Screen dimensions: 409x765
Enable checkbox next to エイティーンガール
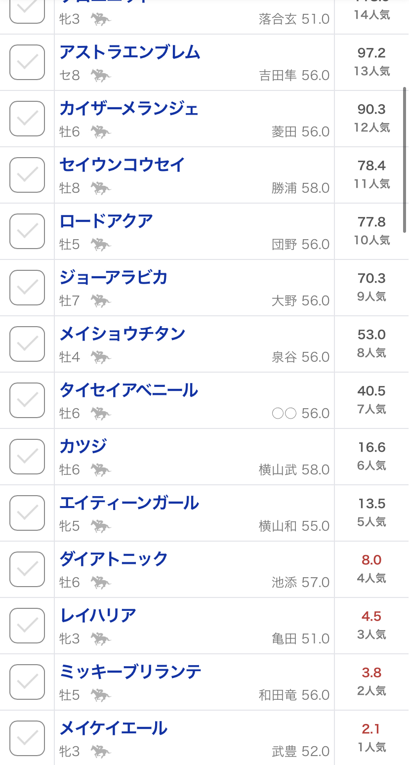point(27,513)
